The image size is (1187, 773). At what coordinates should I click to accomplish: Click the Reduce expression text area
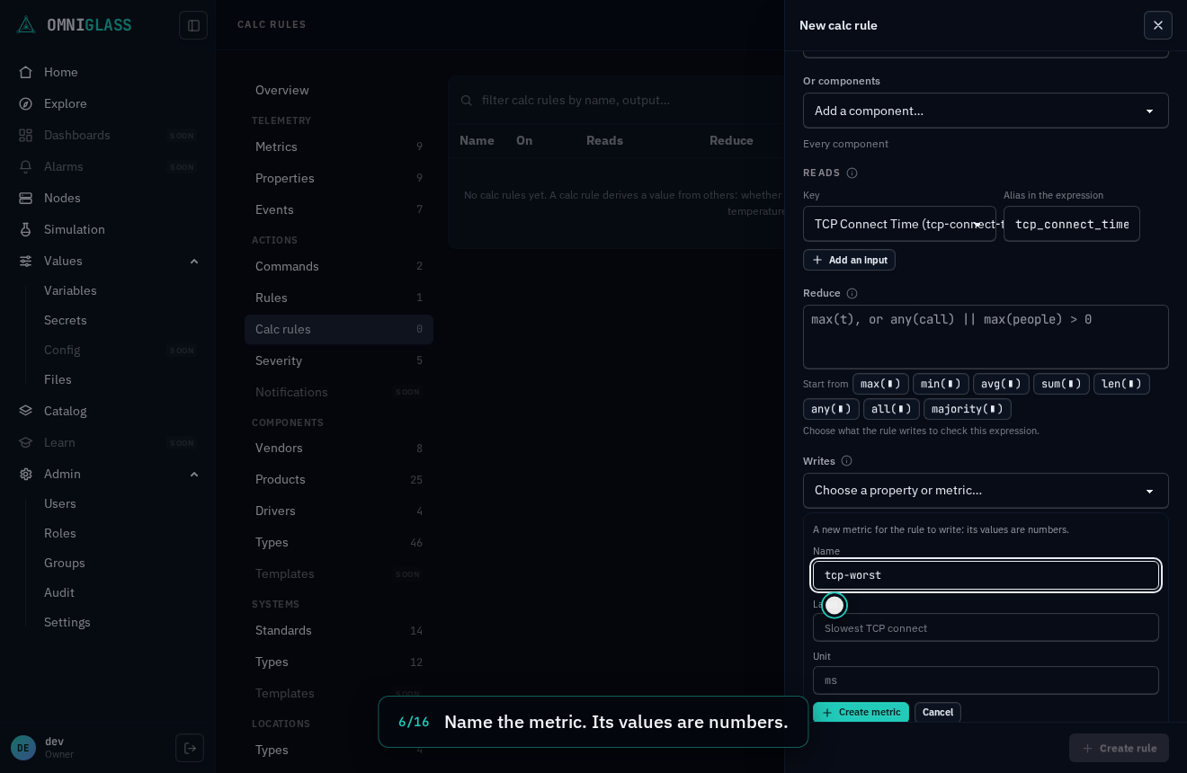click(986, 337)
